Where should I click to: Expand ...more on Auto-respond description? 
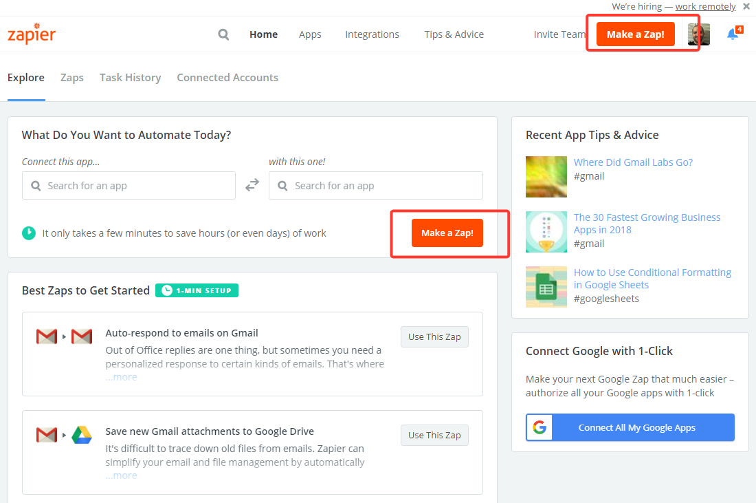point(122,377)
